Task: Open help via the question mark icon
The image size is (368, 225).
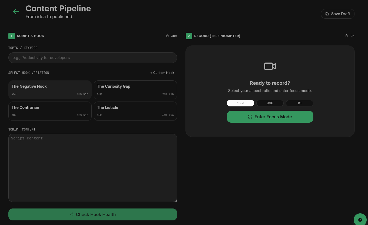Action: tap(360, 220)
